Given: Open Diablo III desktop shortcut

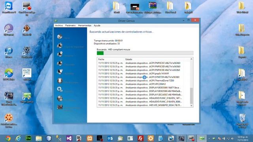Looking at the screenshot, I should pyautogui.click(x=27, y=30).
